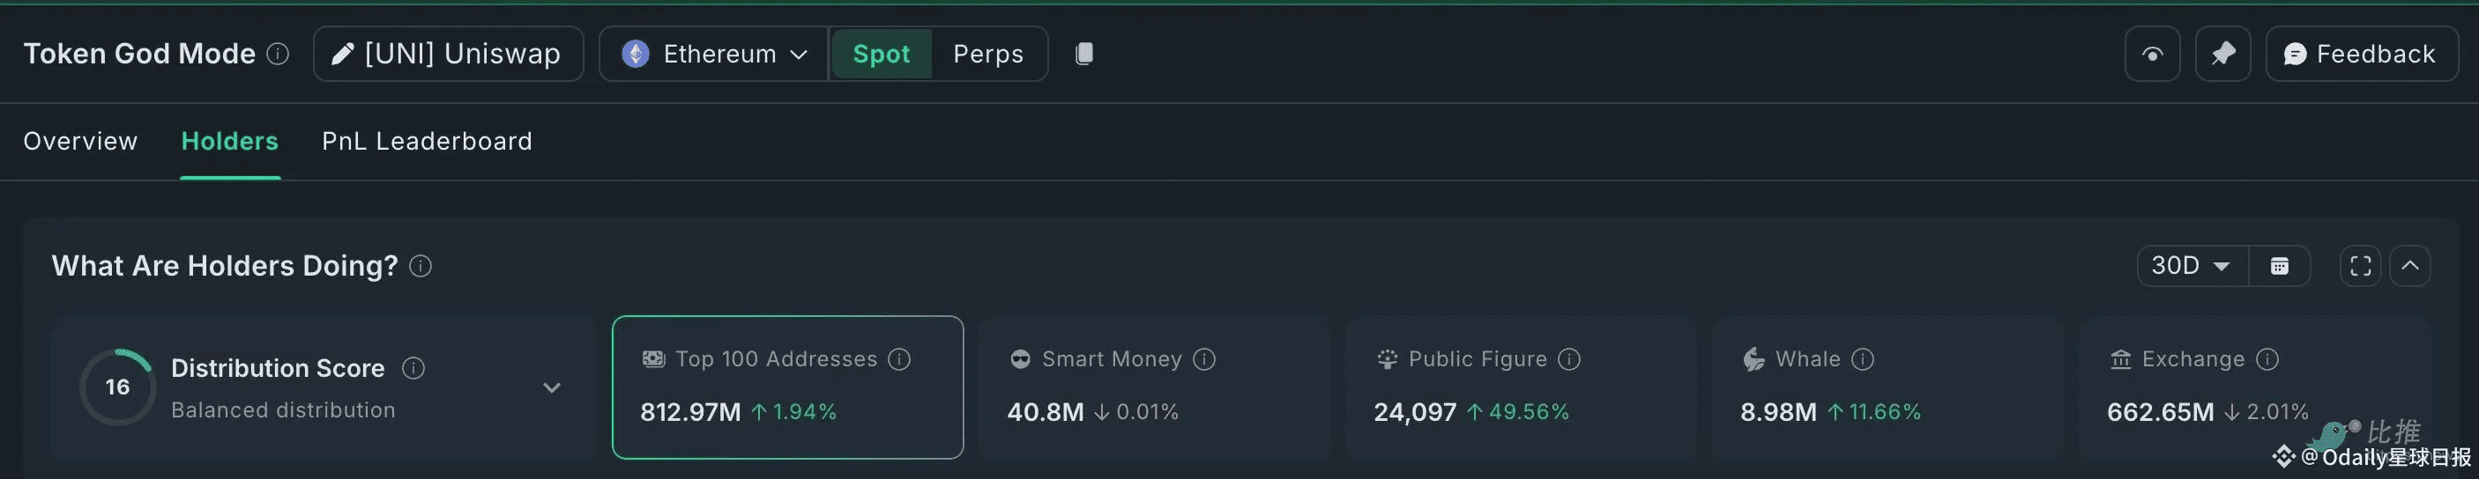Click the copy token address icon
The height and width of the screenshot is (479, 2479).
click(x=1083, y=54)
